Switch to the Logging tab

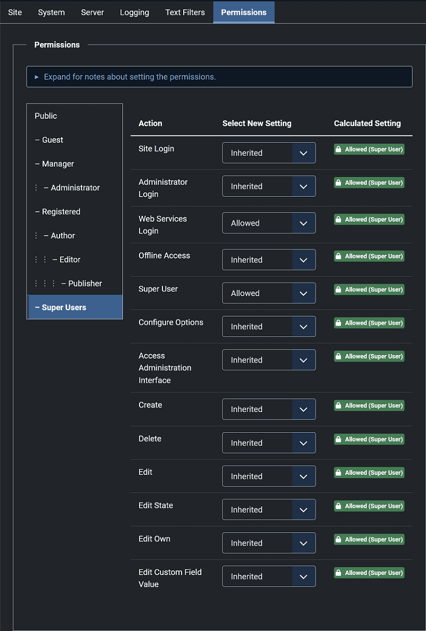click(134, 12)
